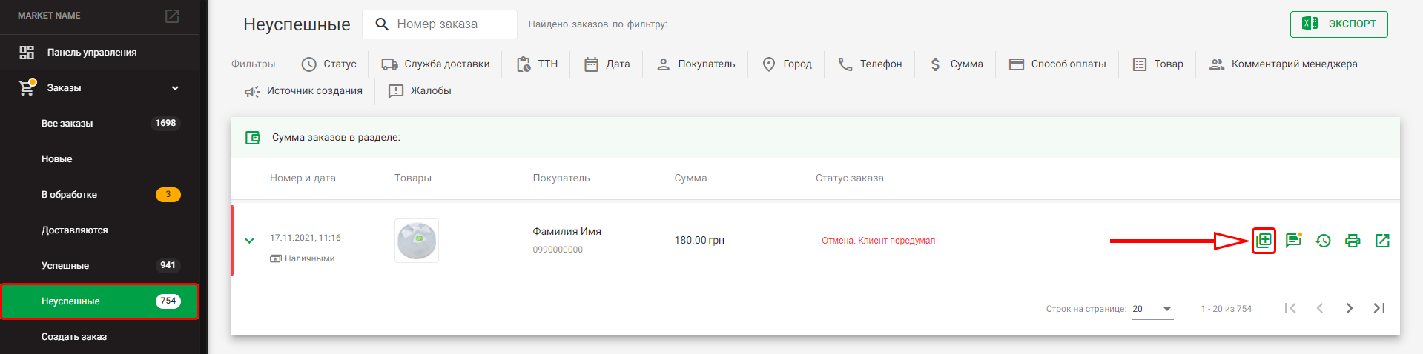The image size is (1423, 354).
Task: Click the print order icon
Action: (x=1353, y=241)
